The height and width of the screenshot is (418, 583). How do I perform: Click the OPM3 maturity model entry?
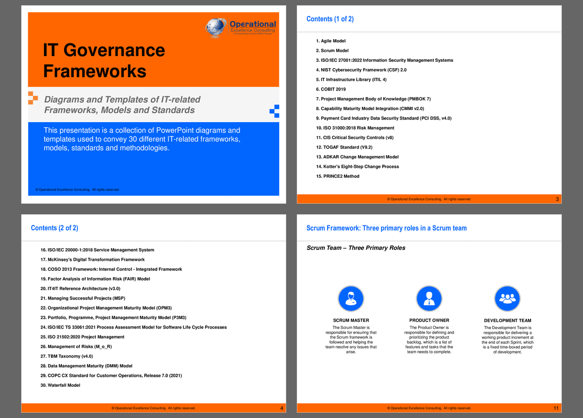point(106,308)
